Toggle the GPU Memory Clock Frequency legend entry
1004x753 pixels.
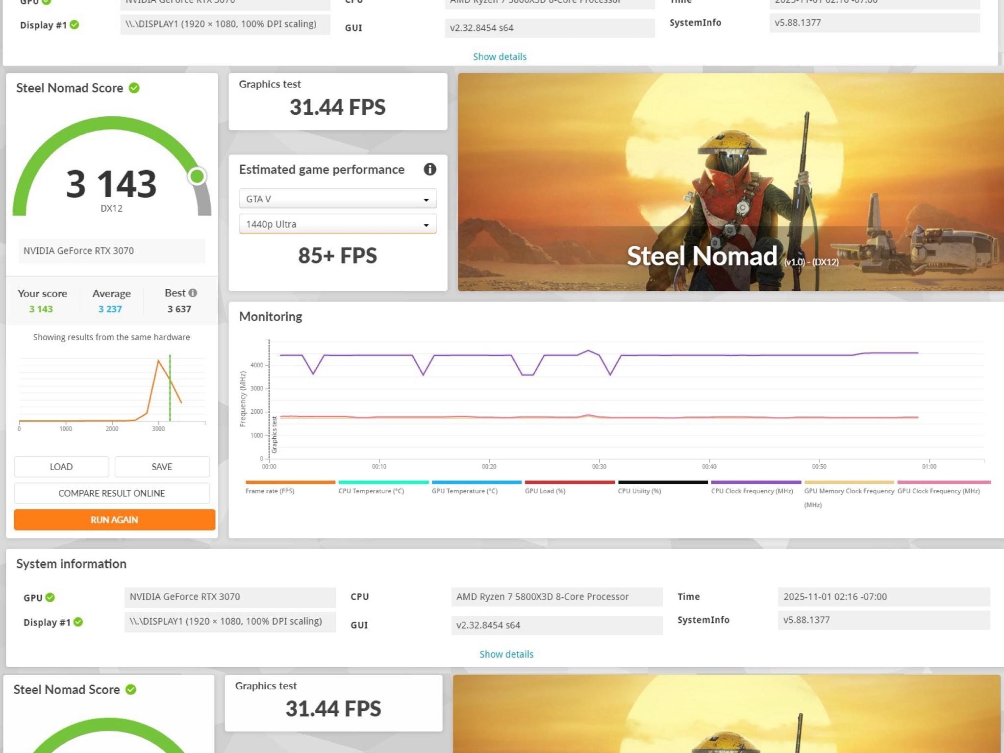pos(849,494)
